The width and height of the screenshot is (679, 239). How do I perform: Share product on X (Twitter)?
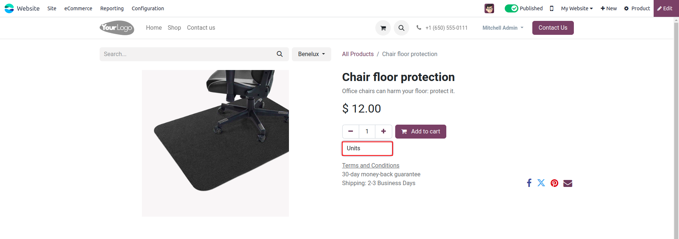[541, 183]
